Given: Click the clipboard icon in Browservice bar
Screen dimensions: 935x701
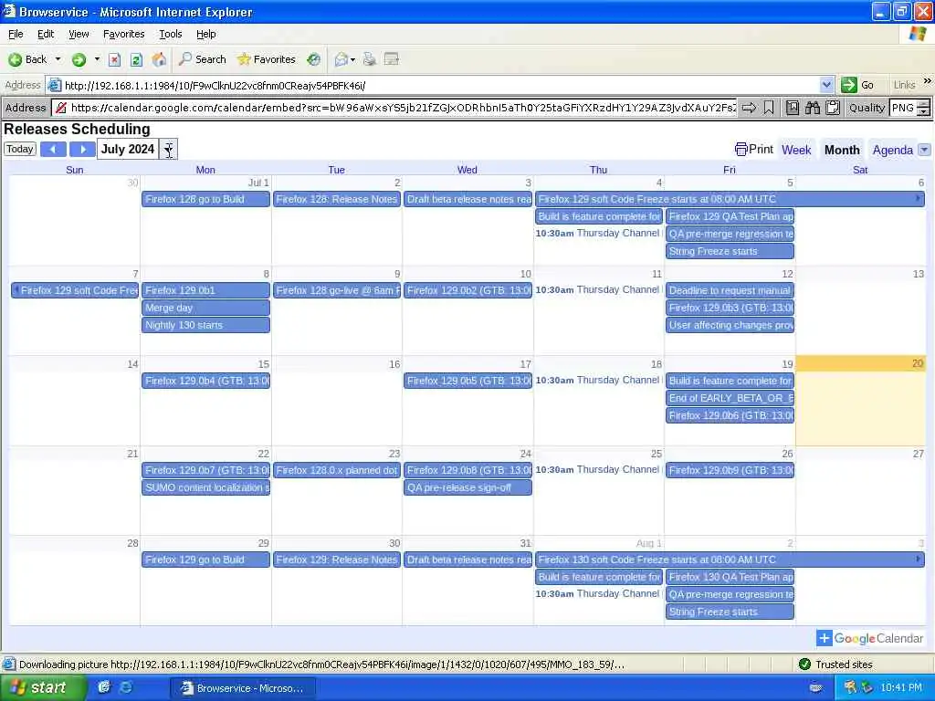Looking at the screenshot, I should (833, 108).
